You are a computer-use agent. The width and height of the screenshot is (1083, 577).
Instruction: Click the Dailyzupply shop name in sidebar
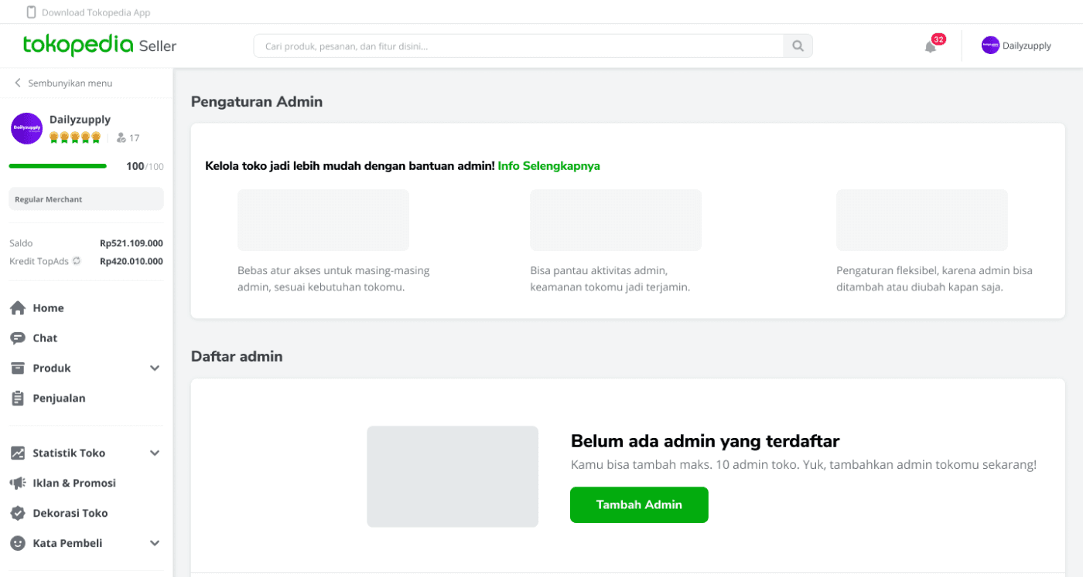pyautogui.click(x=80, y=120)
